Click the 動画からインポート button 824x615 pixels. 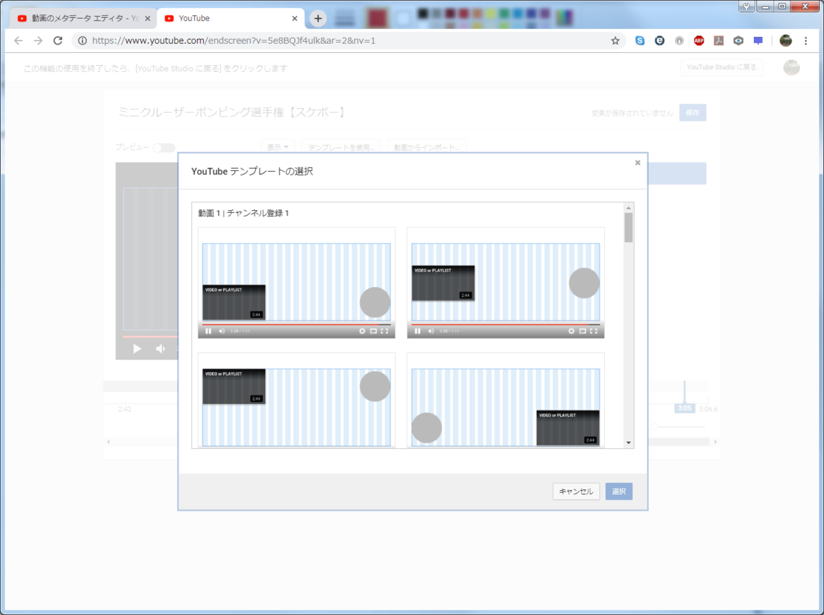[x=426, y=147]
